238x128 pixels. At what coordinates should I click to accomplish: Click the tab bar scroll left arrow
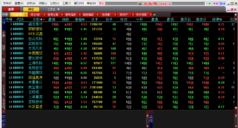154,15
